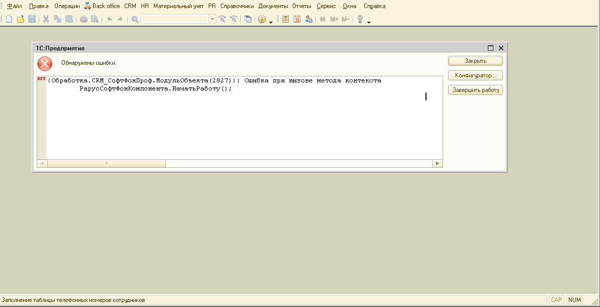Open the Сервис menu
This screenshot has height=307, width=600.
point(326,6)
